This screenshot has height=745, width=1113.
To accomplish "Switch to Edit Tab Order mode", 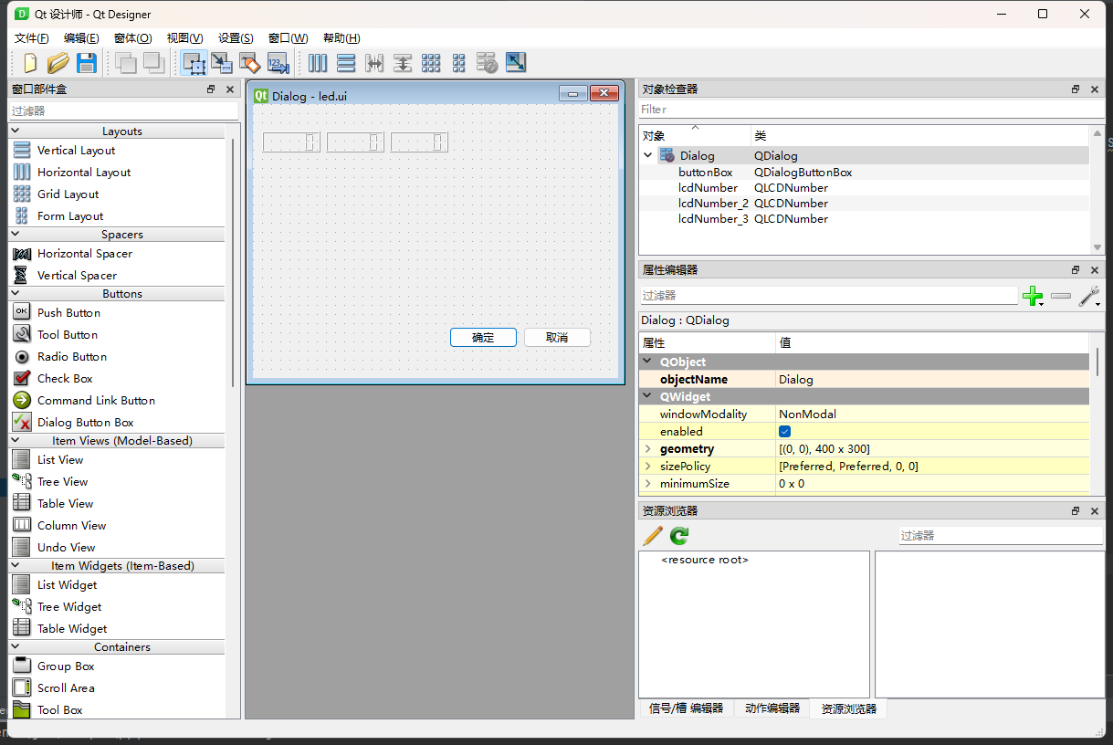I will pos(278,63).
